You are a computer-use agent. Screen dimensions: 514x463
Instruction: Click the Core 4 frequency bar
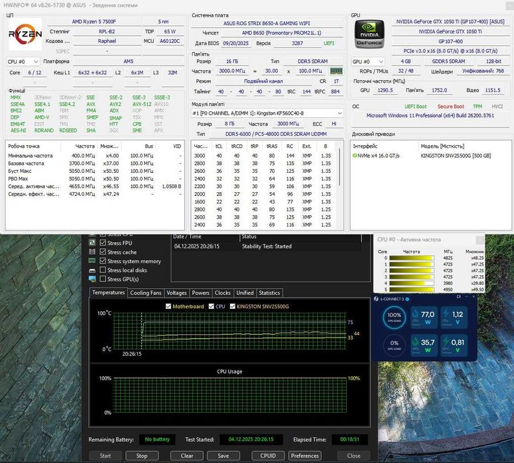[x=412, y=283]
